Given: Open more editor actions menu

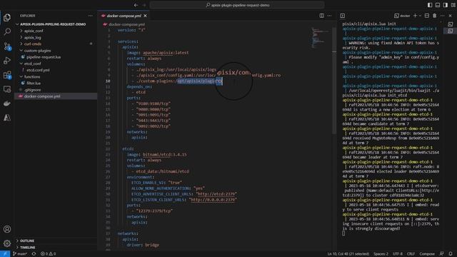Looking at the screenshot, I should 329,16.
